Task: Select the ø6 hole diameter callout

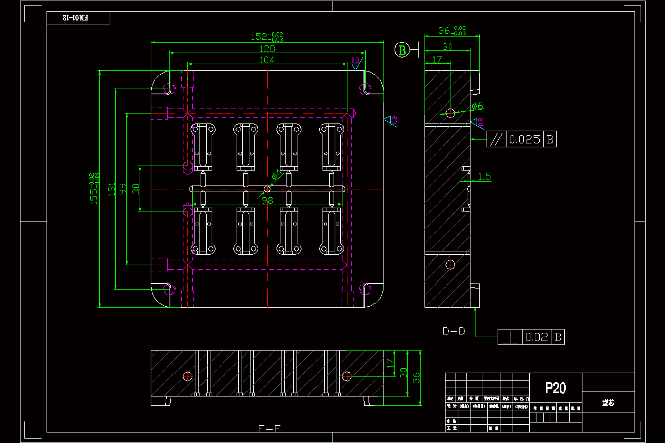Action: point(478,105)
